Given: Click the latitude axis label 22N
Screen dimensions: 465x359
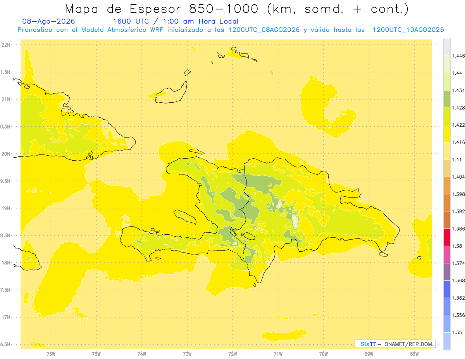Looking at the screenshot, I should pyautogui.click(x=7, y=45).
